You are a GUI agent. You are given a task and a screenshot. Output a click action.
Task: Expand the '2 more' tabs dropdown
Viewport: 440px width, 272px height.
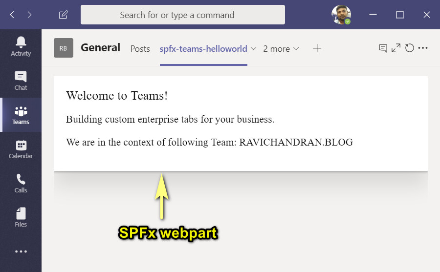281,49
